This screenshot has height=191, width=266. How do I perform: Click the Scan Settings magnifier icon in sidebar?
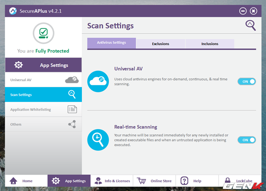[x=72, y=94]
